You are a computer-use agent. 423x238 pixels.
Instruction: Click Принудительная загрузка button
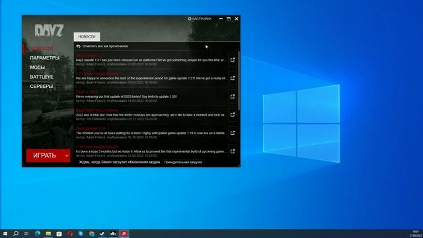[183, 162]
